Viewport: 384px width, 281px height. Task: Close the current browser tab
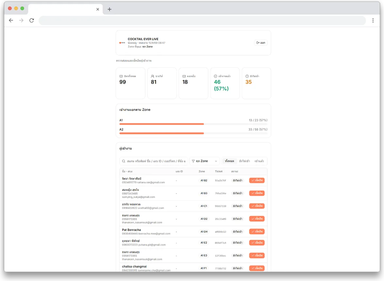98,9
